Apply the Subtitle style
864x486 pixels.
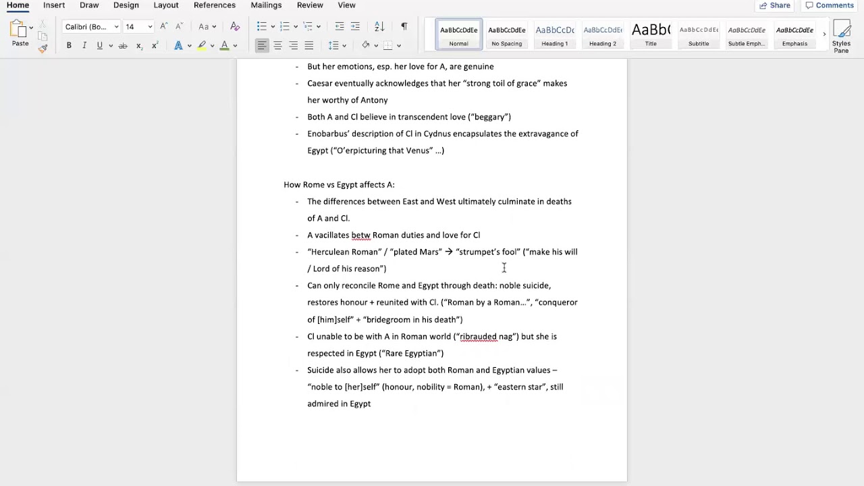[699, 35]
